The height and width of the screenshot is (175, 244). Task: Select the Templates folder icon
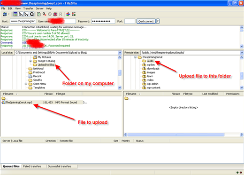(x=30, y=87)
